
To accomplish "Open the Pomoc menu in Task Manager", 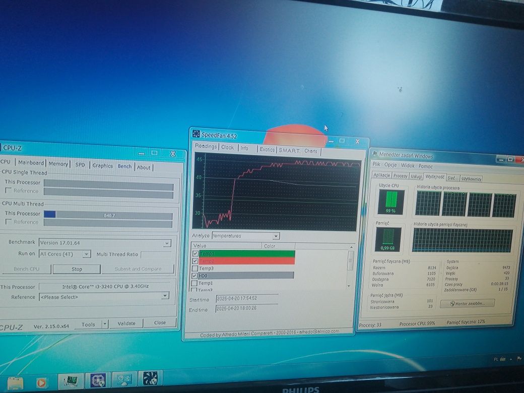I will click(x=425, y=166).
